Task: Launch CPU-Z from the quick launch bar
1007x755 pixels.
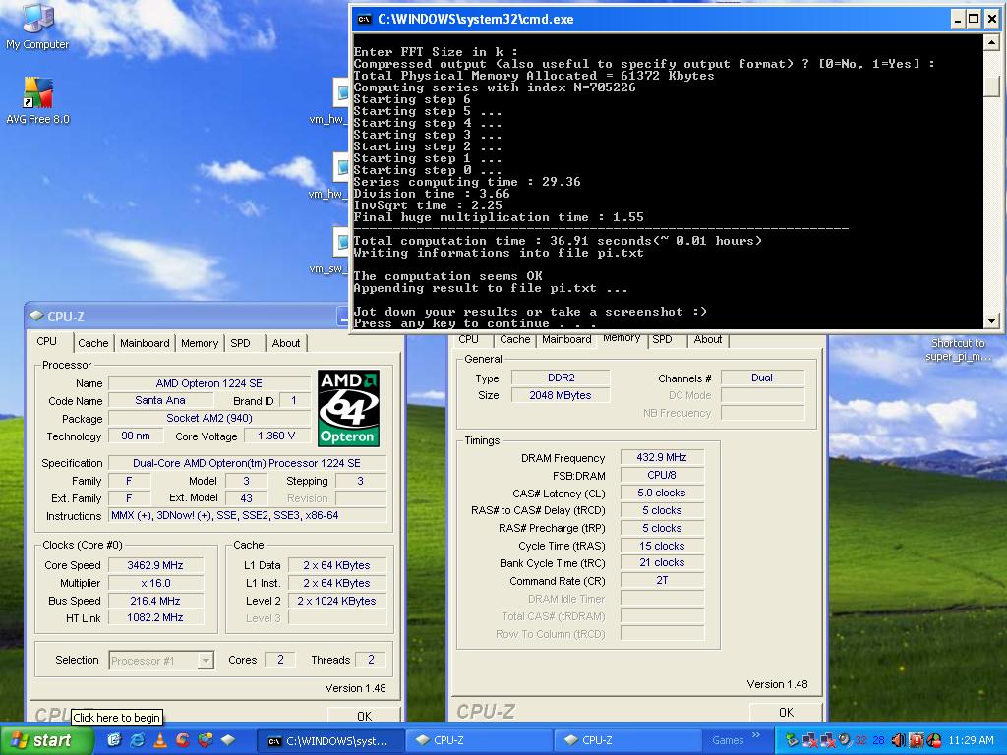Action: 227,740
